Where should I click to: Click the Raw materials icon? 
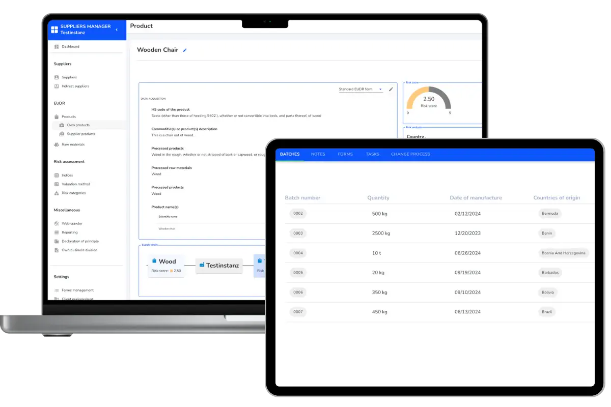click(57, 144)
